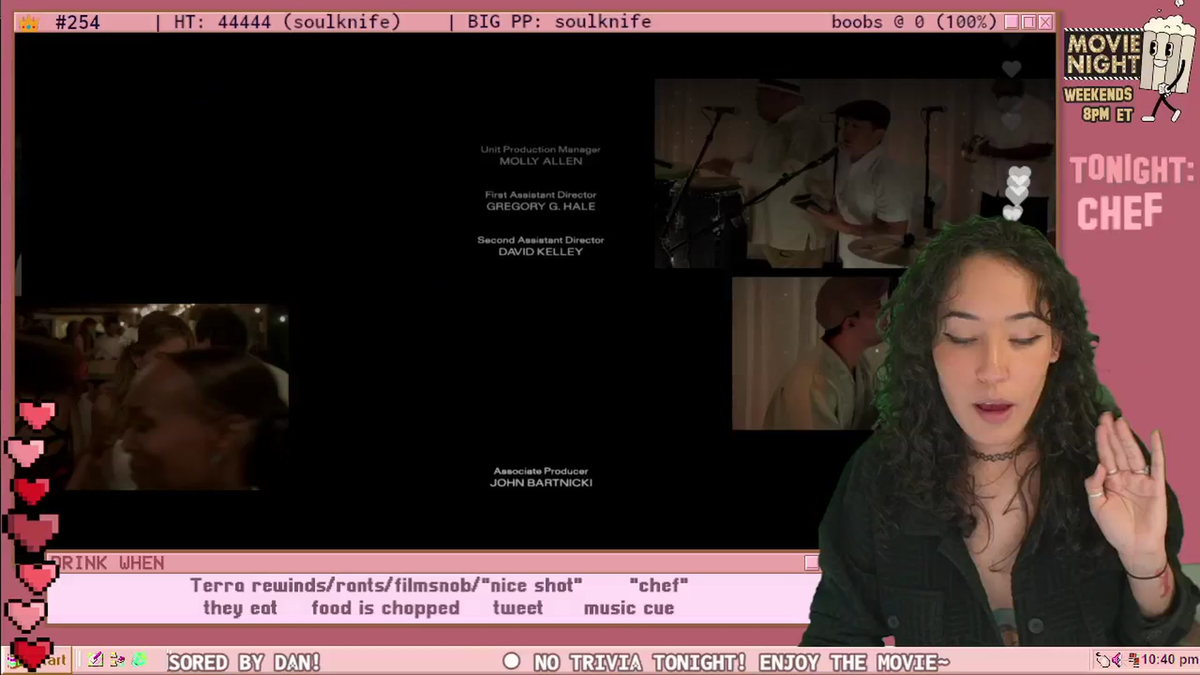The image size is (1200, 675).
Task: Click the DRINK WHEN panel title
Action: 107,563
